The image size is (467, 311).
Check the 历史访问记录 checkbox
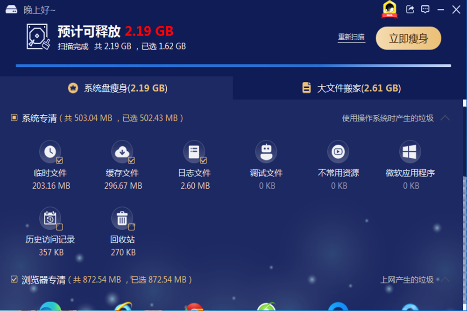pyautogui.click(x=60, y=227)
